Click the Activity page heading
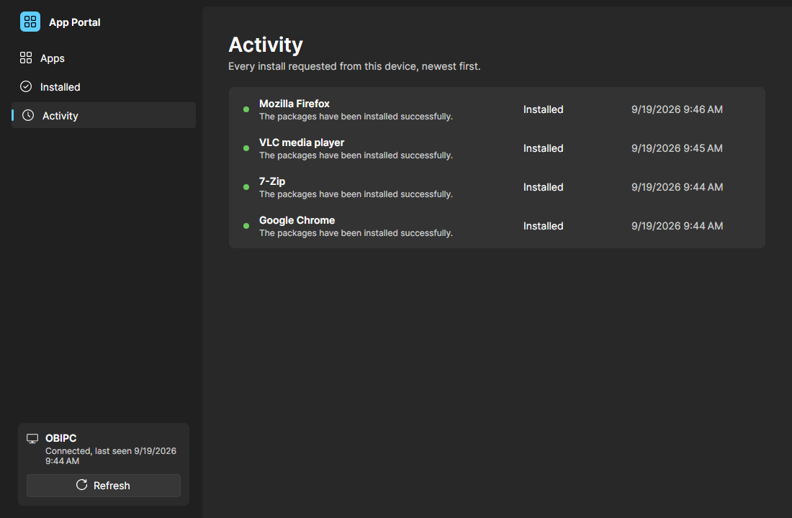 coord(266,45)
